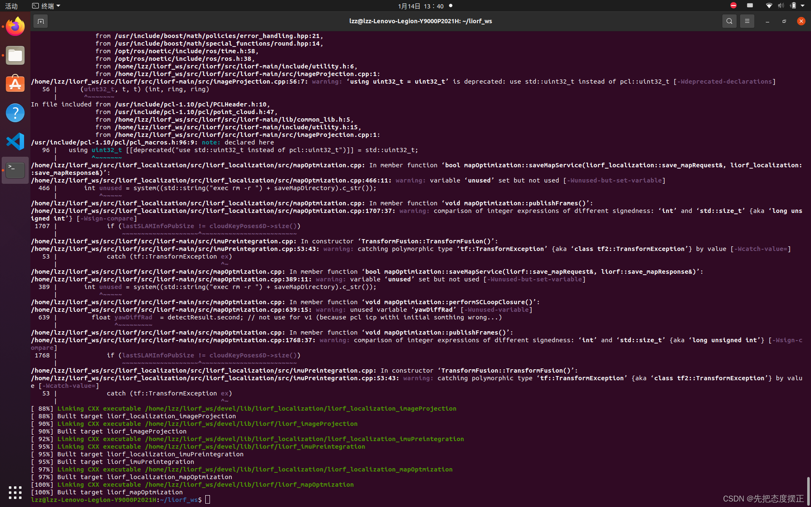Open the 活动 activities overview
Screen dimensions: 811x507
[11, 6]
